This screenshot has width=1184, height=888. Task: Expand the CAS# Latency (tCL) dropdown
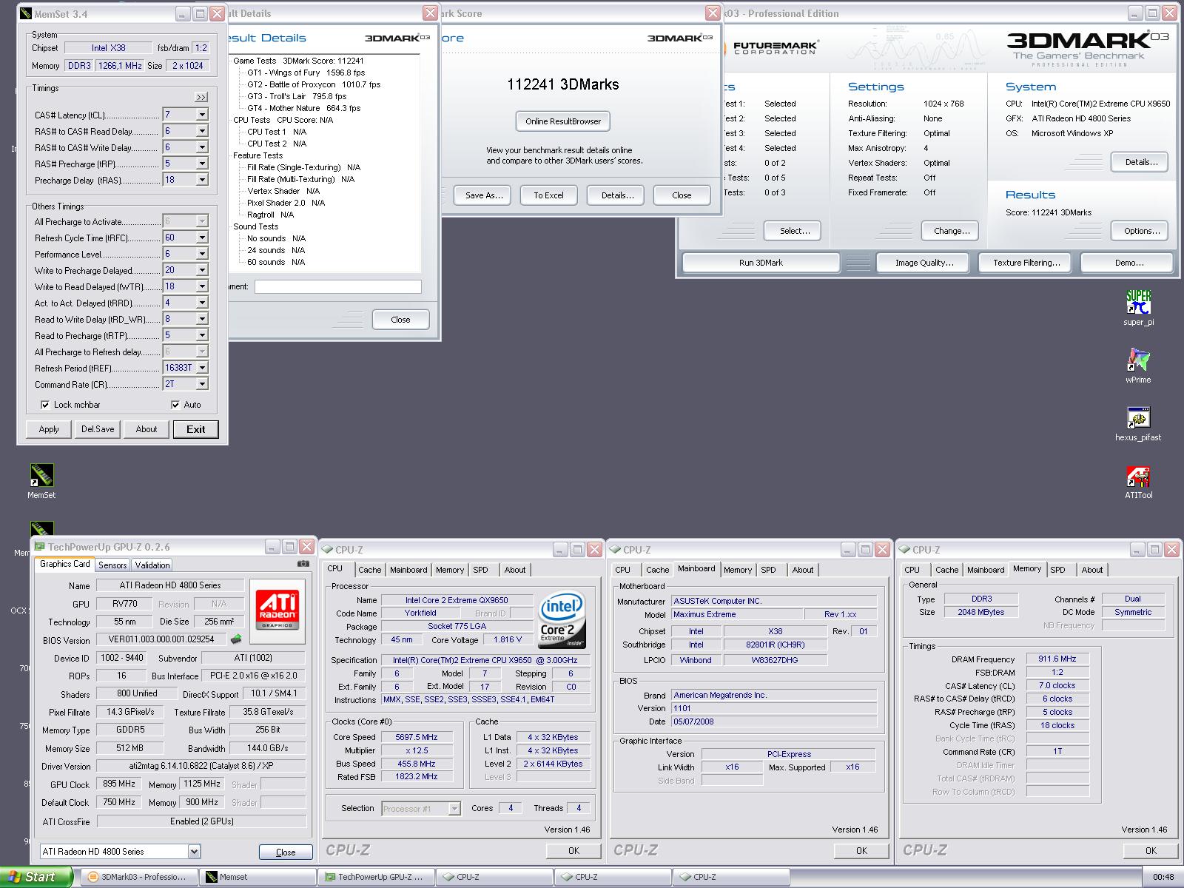[x=201, y=115]
